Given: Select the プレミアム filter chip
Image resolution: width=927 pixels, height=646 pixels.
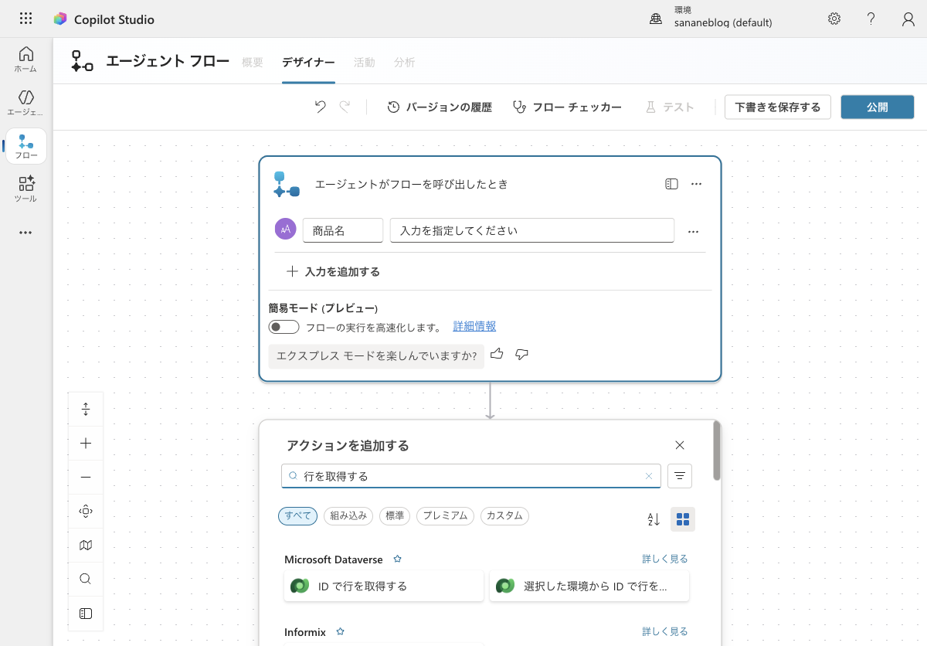Looking at the screenshot, I should [x=446, y=515].
